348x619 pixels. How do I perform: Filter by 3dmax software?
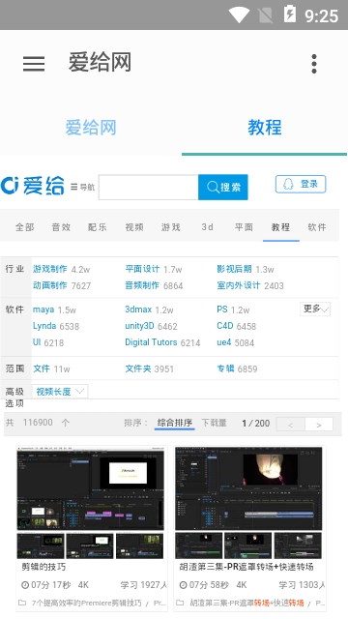pos(138,309)
